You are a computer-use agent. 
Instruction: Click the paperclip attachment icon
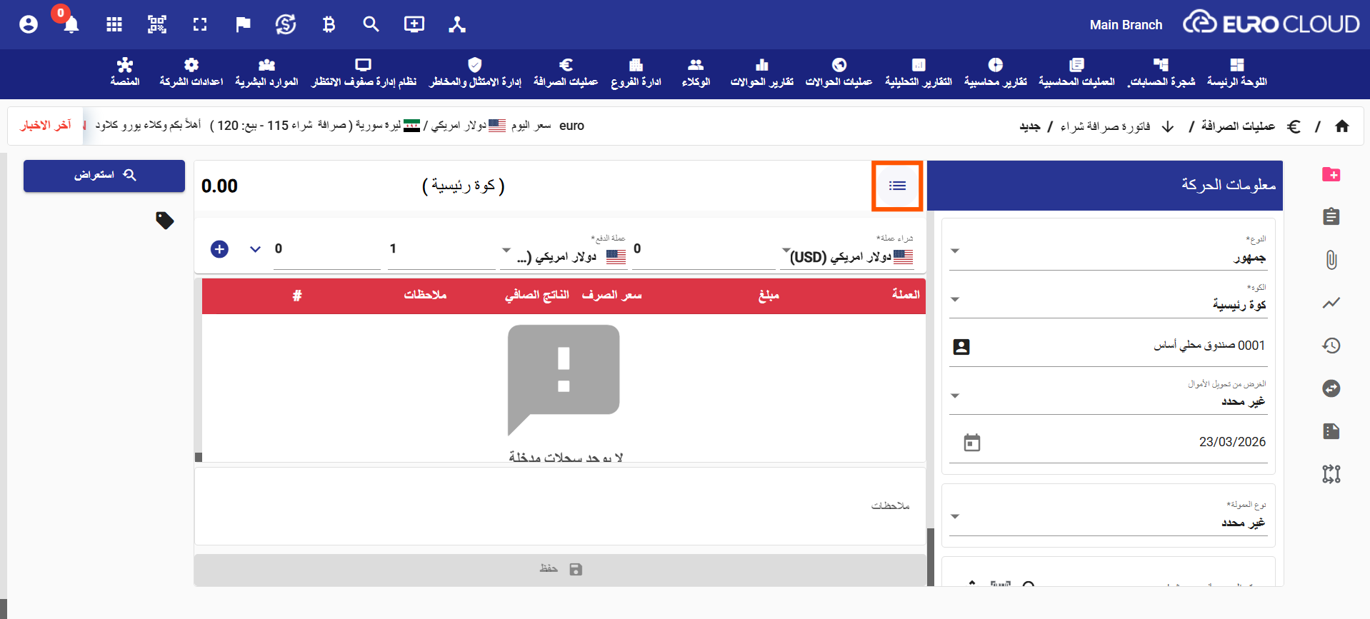pyautogui.click(x=1331, y=260)
